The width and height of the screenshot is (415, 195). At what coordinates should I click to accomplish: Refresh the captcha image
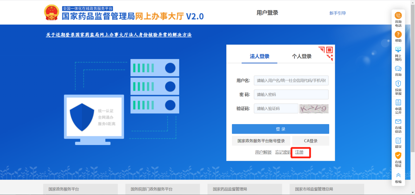(314, 108)
